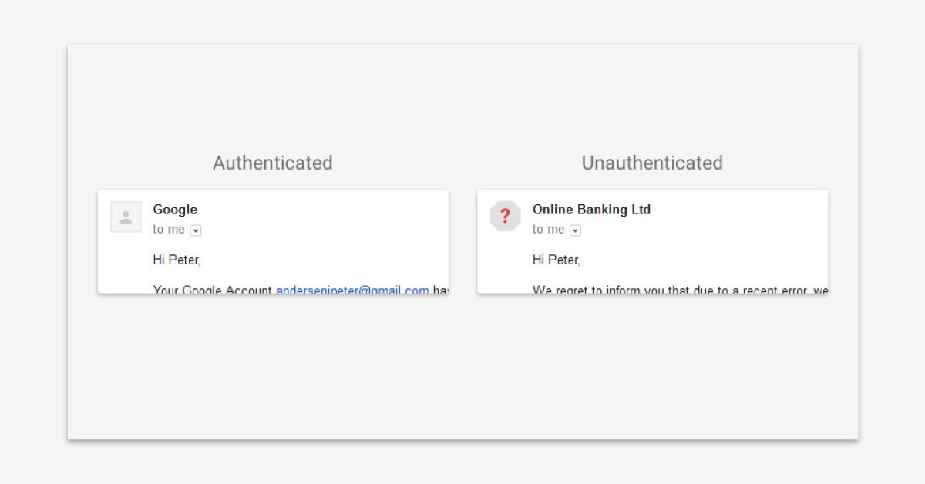This screenshot has height=484, width=925.
Task: Expand recipient details in Google email
Action: tap(196, 230)
